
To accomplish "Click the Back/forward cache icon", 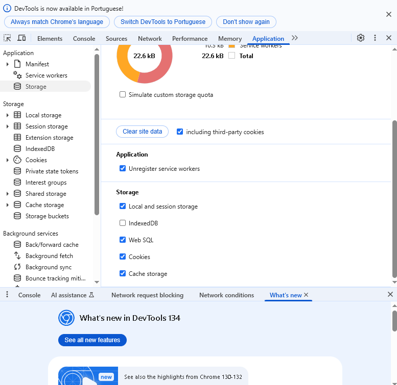I will [17, 244].
